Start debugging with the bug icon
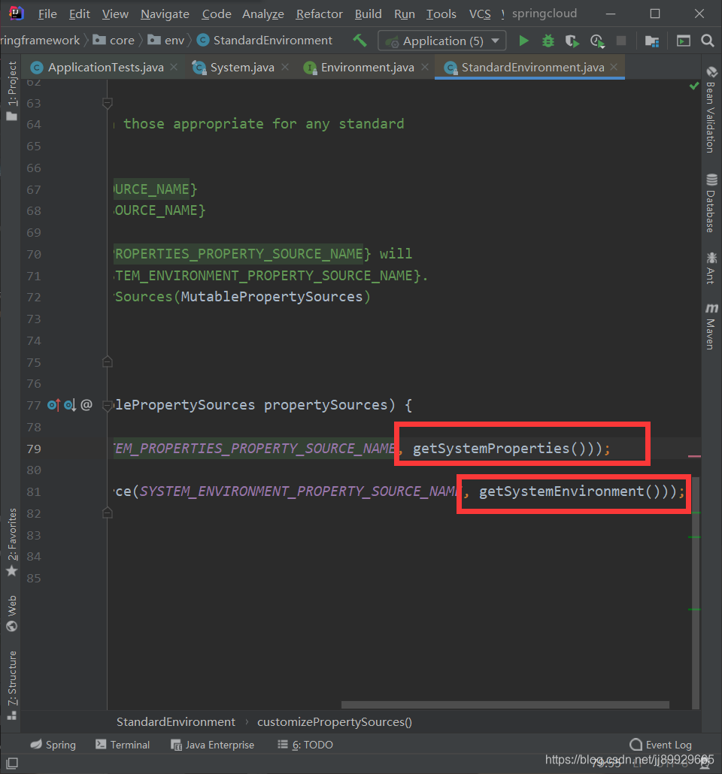722x774 pixels. (548, 41)
